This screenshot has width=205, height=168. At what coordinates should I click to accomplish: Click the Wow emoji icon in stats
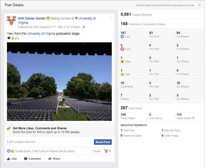tap(122, 62)
